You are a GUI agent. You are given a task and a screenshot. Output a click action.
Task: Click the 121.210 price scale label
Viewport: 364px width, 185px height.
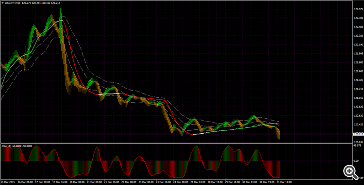pyautogui.click(x=359, y=89)
